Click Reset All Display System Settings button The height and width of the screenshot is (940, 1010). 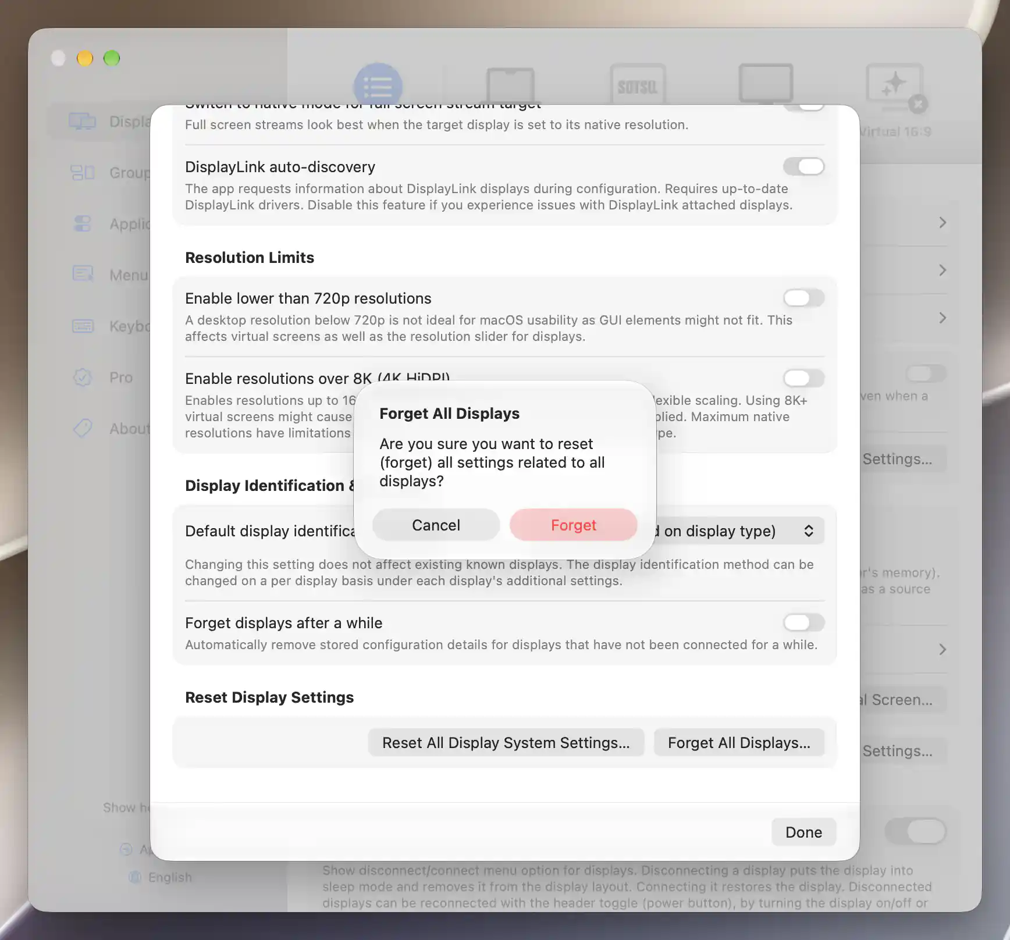point(506,742)
